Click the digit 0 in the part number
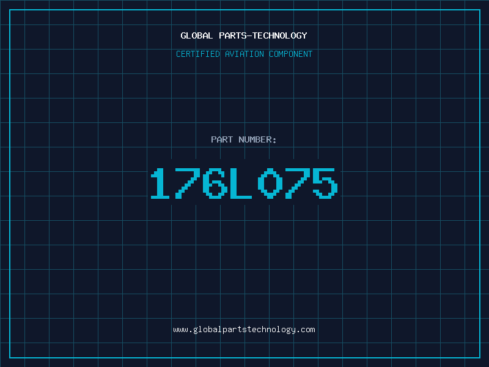This screenshot has height=367, width=489. tap(270, 183)
